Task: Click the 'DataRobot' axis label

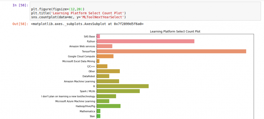Action: (x=89, y=76)
